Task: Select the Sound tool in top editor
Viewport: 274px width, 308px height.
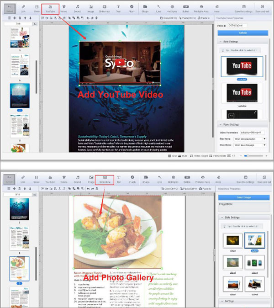Action: click(77, 9)
